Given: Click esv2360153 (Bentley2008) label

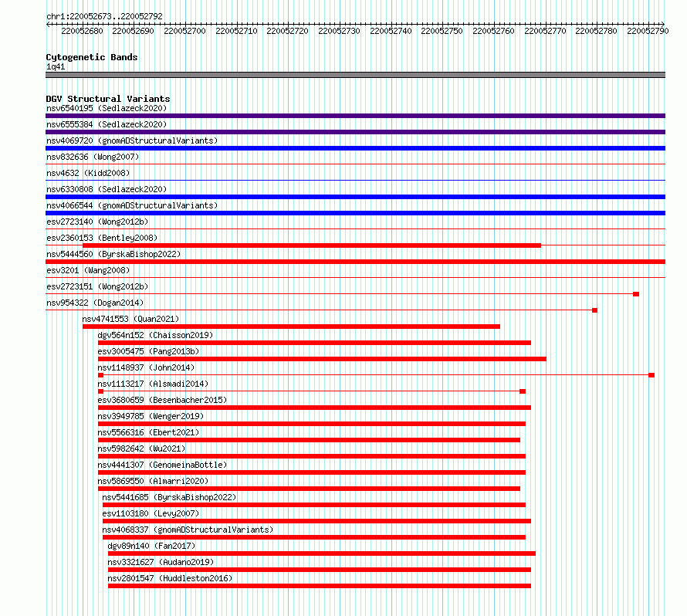Looking at the screenshot, I should (102, 238).
